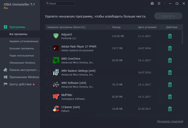Open the toolbox briefcase icon in title bar
The image size is (188, 128).
point(152,3)
